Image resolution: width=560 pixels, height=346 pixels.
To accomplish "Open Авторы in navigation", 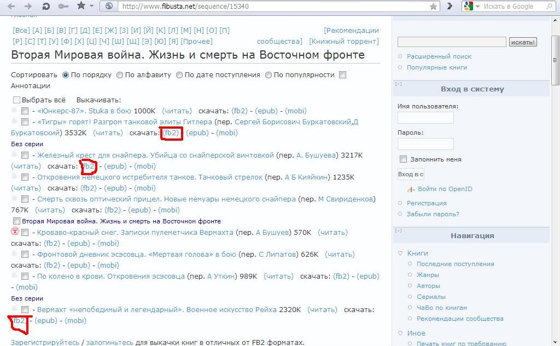I will pyautogui.click(x=428, y=286).
